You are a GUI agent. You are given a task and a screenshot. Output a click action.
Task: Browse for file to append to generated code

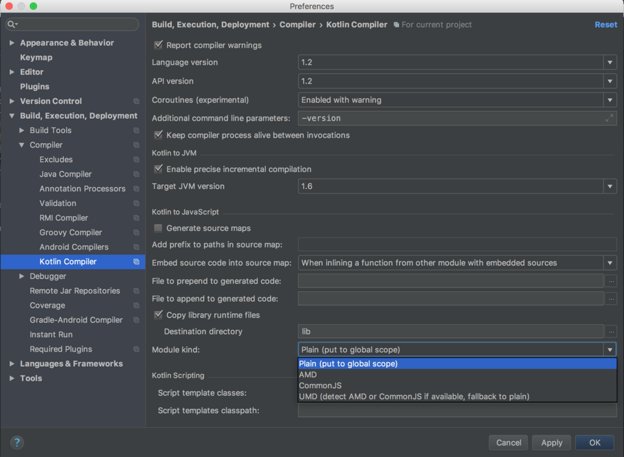611,299
